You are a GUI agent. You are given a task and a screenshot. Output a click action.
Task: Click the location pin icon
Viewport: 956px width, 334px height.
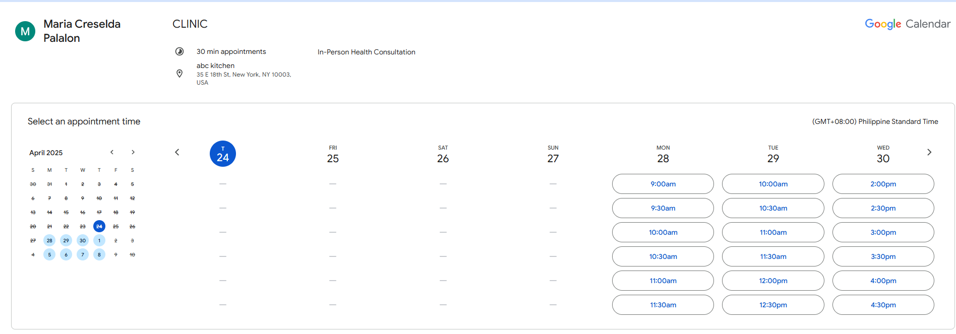[179, 74]
